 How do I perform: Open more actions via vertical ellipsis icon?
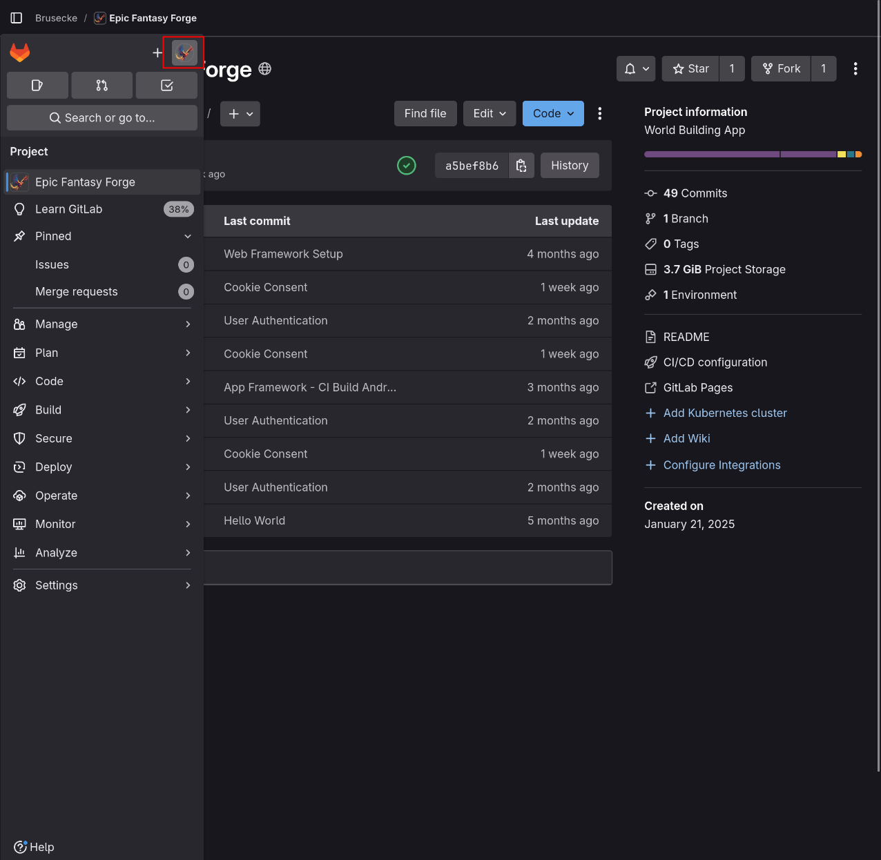coord(855,68)
